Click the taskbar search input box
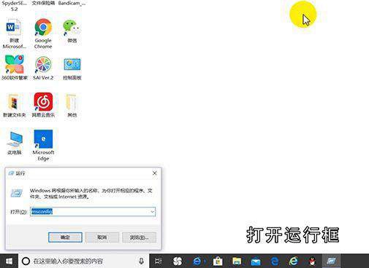The image size is (369, 268). pos(84,261)
